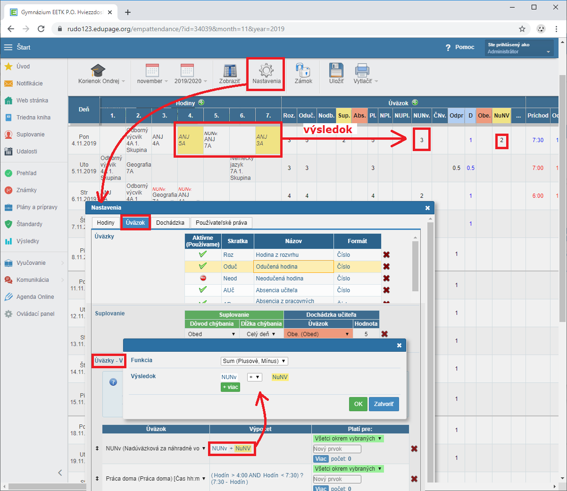Switch to the Používateľské práva tab
The height and width of the screenshot is (491, 567).
point(221,223)
